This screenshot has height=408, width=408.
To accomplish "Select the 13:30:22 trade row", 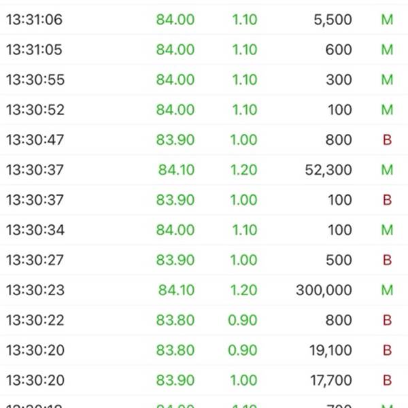I will click(x=204, y=320).
